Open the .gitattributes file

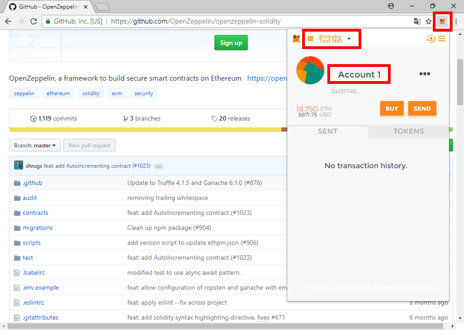(x=40, y=318)
